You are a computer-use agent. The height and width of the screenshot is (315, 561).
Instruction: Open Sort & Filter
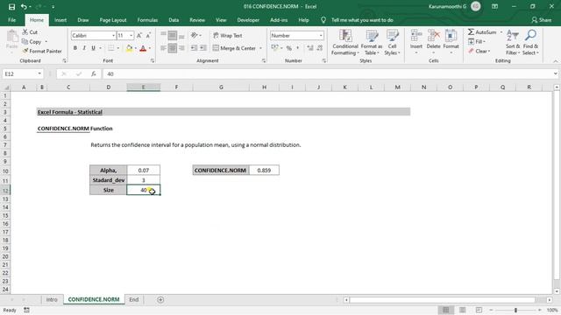point(513,43)
